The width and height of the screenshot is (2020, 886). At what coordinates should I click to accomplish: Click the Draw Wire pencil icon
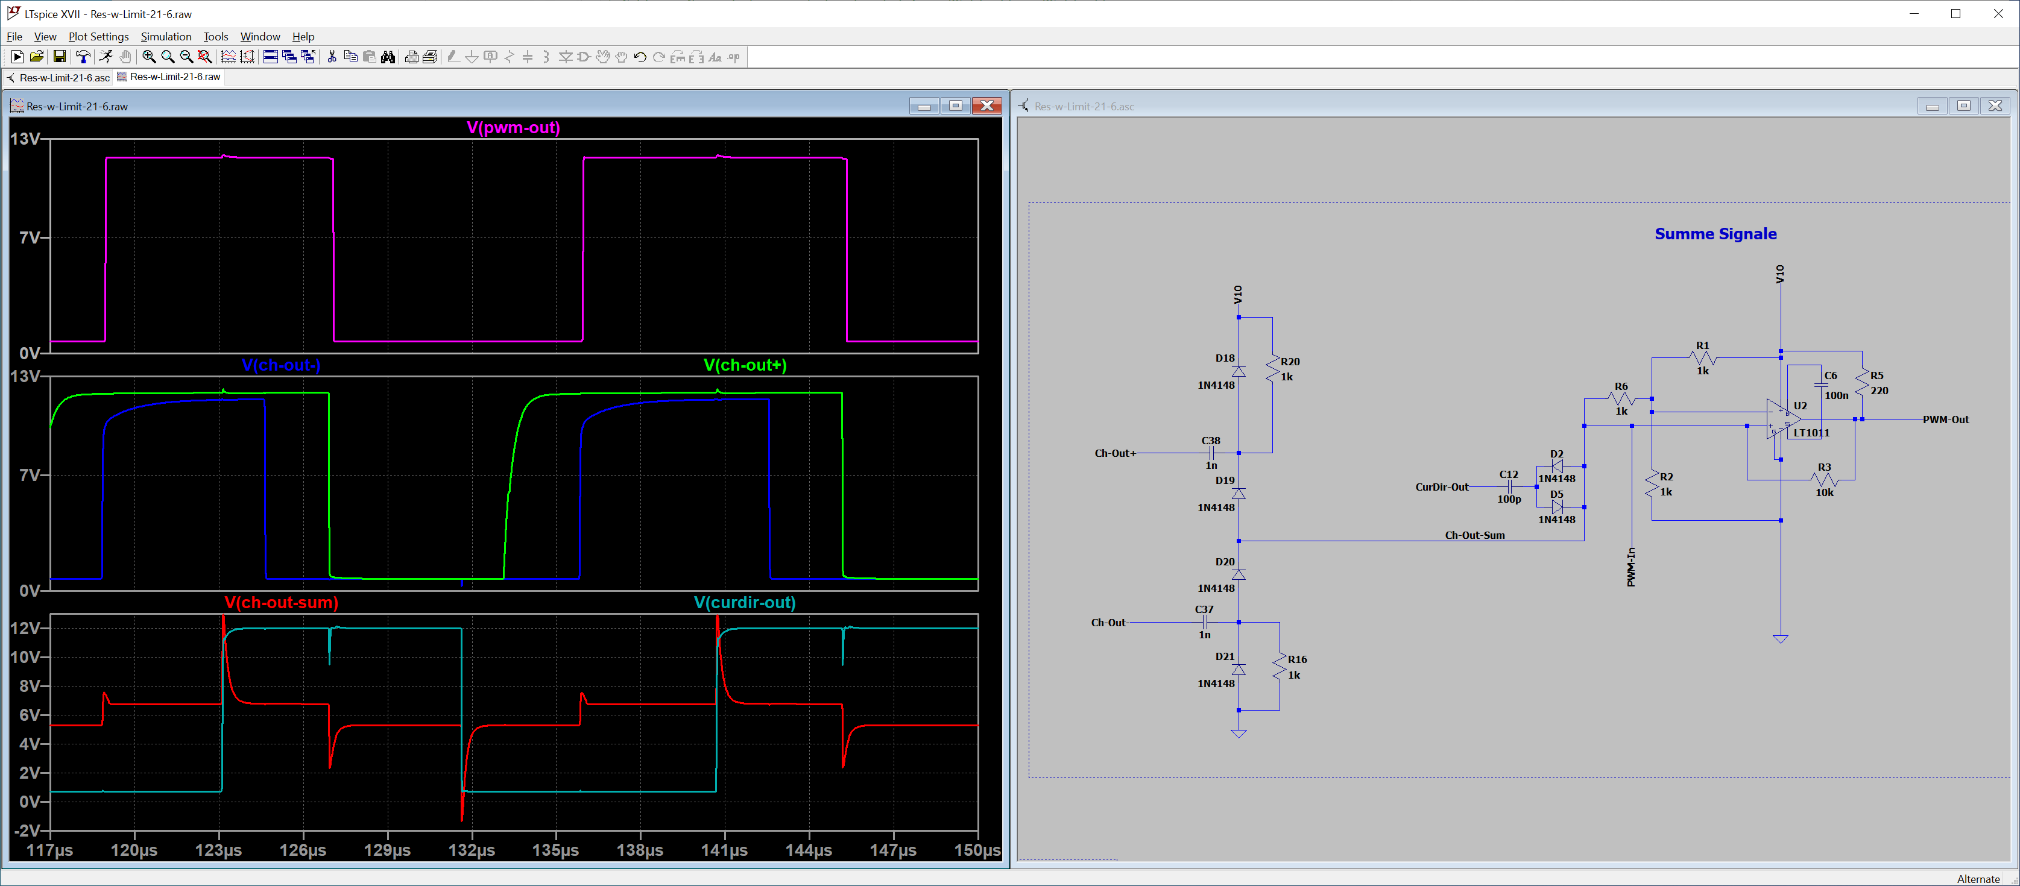click(454, 57)
